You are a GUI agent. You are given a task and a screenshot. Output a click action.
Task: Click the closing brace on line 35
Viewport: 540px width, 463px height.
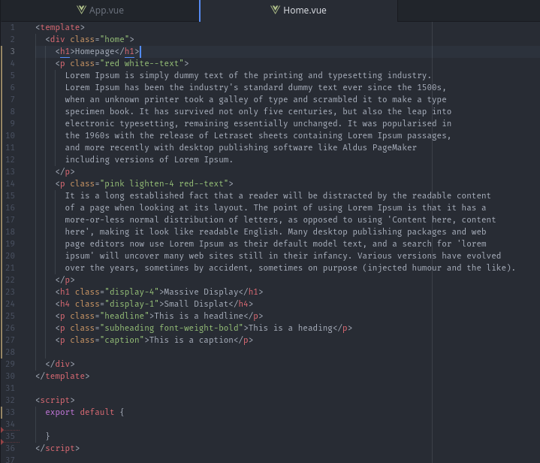point(48,437)
